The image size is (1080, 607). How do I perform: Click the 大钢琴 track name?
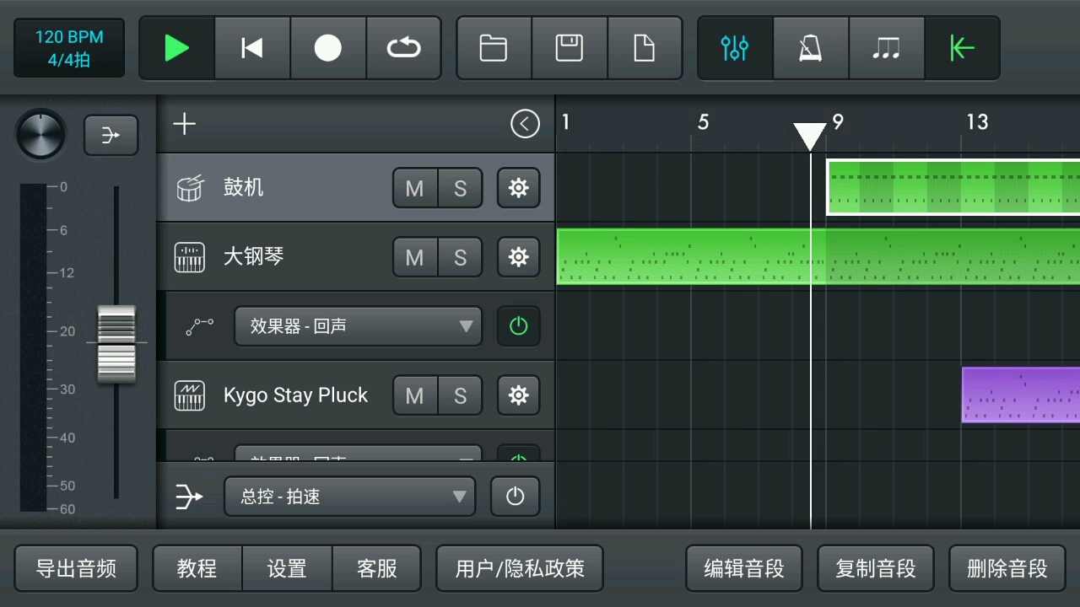(254, 256)
